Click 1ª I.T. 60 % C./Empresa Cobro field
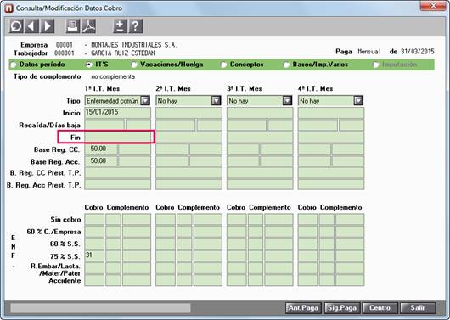Viewport: 450px width, 320px height. [94, 232]
